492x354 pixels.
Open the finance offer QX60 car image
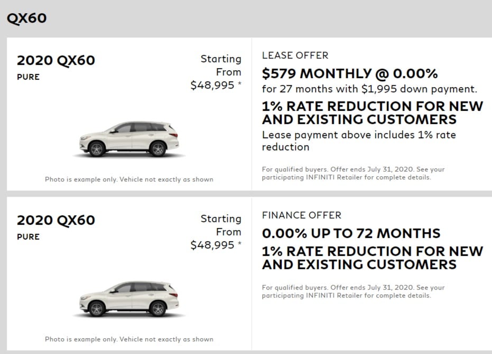point(129,299)
